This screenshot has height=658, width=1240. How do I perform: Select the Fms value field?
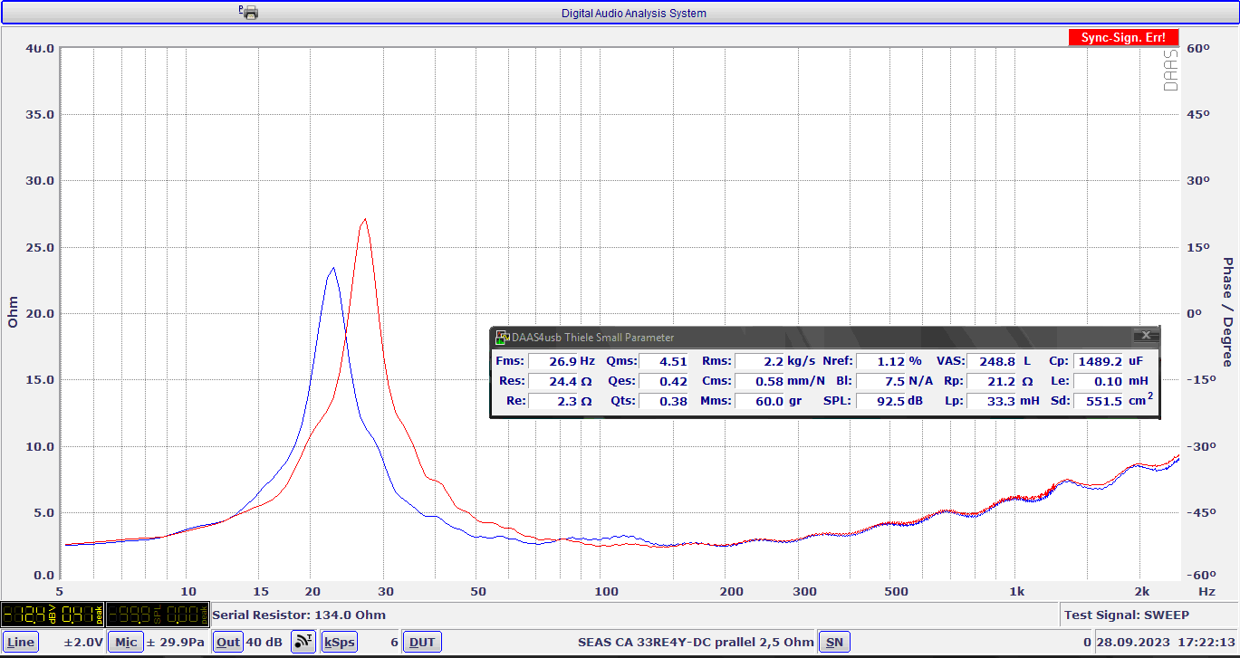[x=552, y=361]
